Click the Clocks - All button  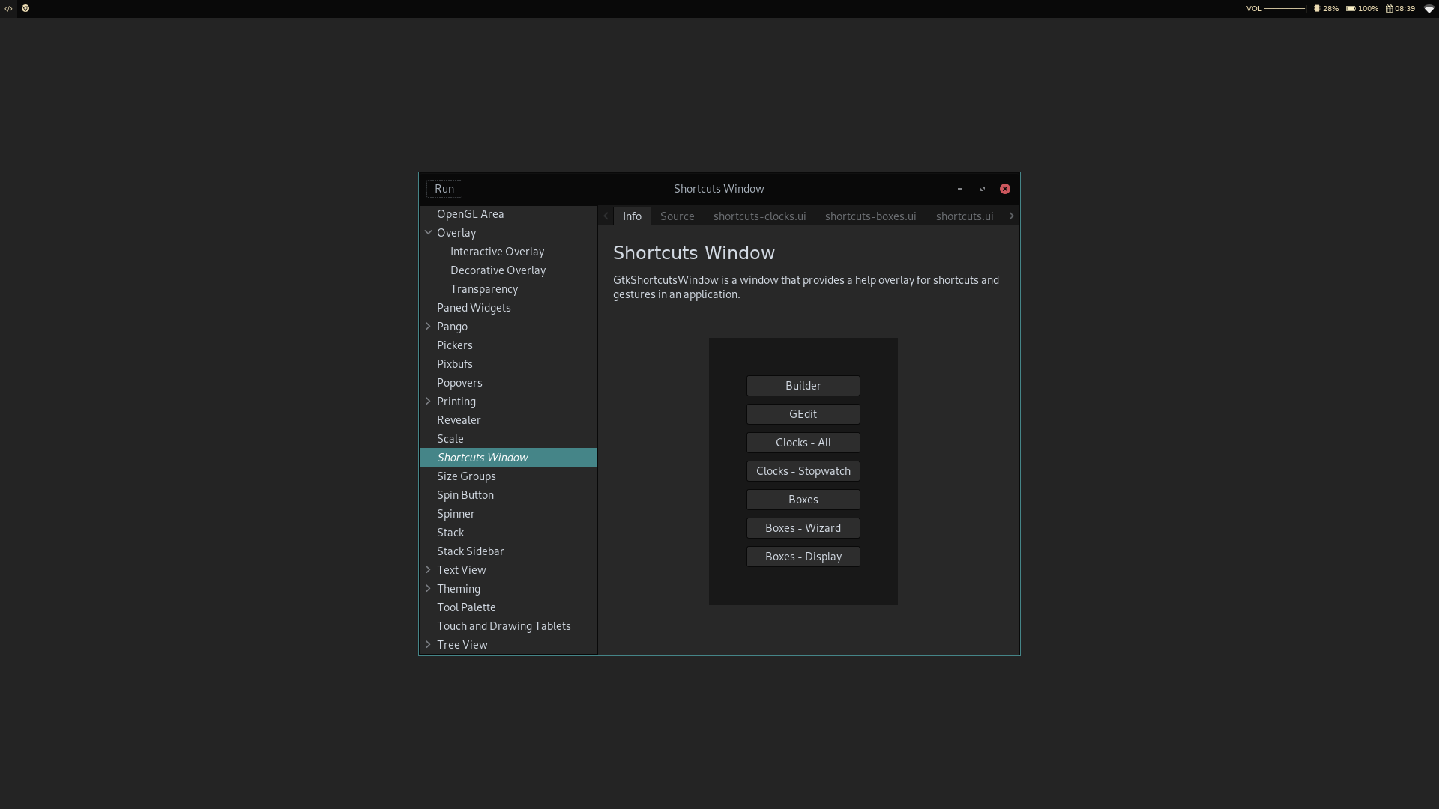tap(803, 443)
